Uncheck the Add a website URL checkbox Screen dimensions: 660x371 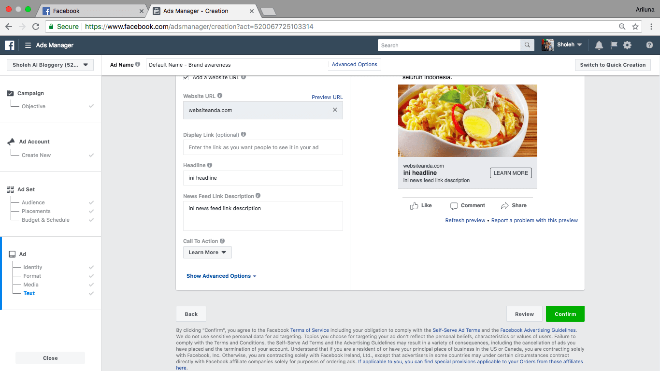(x=186, y=77)
